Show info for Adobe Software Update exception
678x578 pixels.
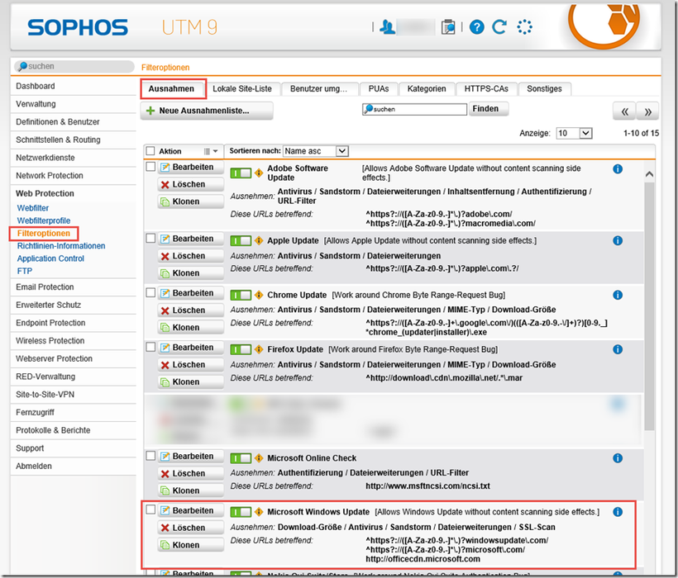[x=618, y=169]
